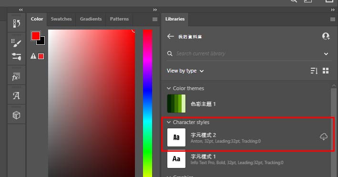The height and width of the screenshot is (177, 338).
Task: Open the History panel icon
Action: coord(16,23)
